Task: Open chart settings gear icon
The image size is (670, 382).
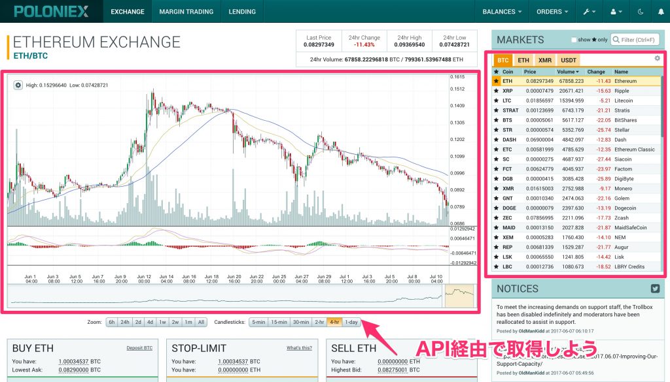Action: pos(18,86)
